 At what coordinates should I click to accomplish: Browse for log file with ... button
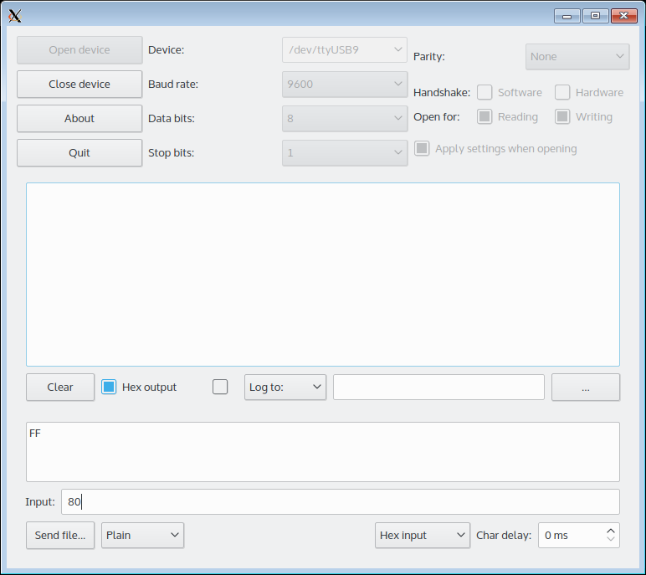586,387
